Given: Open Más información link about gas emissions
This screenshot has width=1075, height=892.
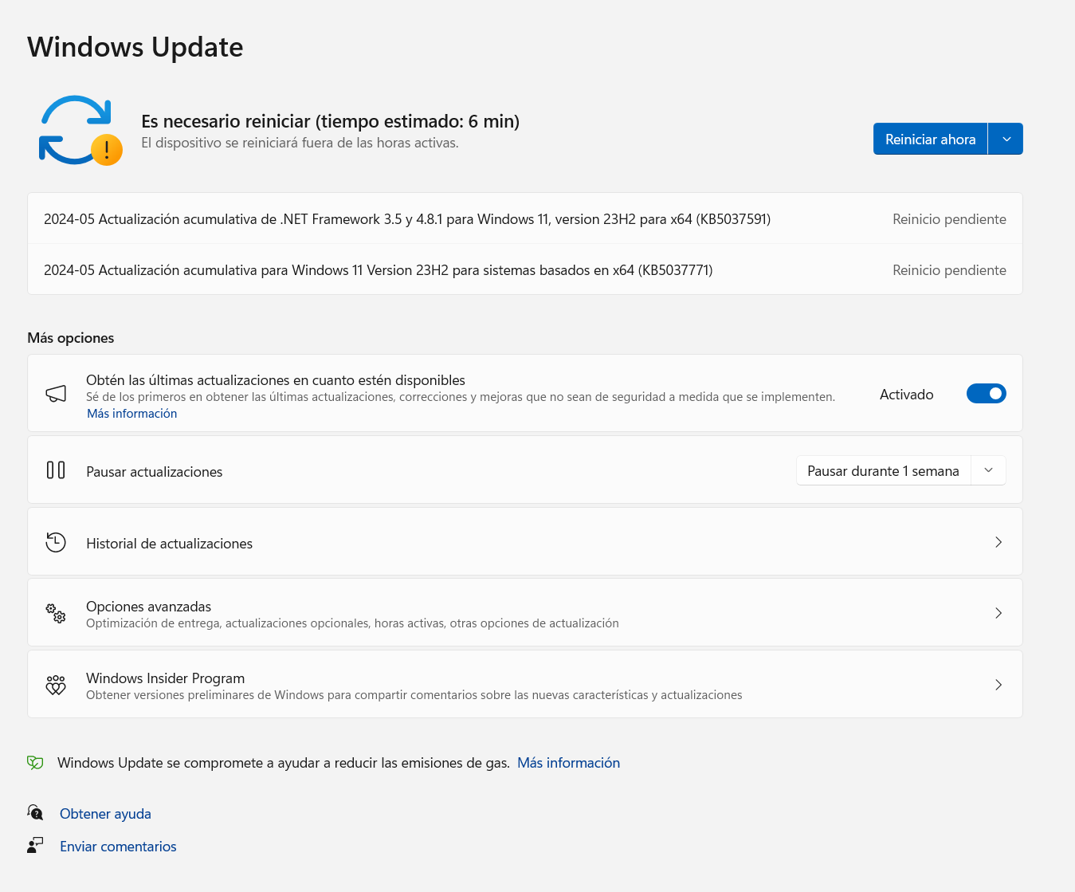Looking at the screenshot, I should pos(568,763).
